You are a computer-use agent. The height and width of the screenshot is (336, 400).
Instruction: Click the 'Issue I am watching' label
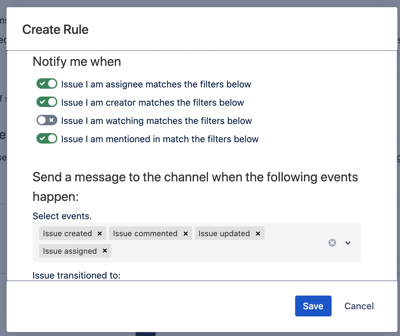pos(156,121)
